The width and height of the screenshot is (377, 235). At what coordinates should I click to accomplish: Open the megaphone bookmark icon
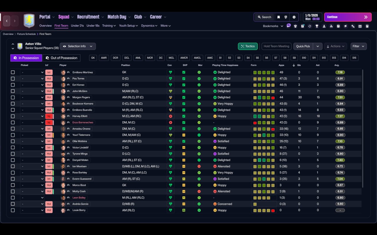(x=345, y=26)
